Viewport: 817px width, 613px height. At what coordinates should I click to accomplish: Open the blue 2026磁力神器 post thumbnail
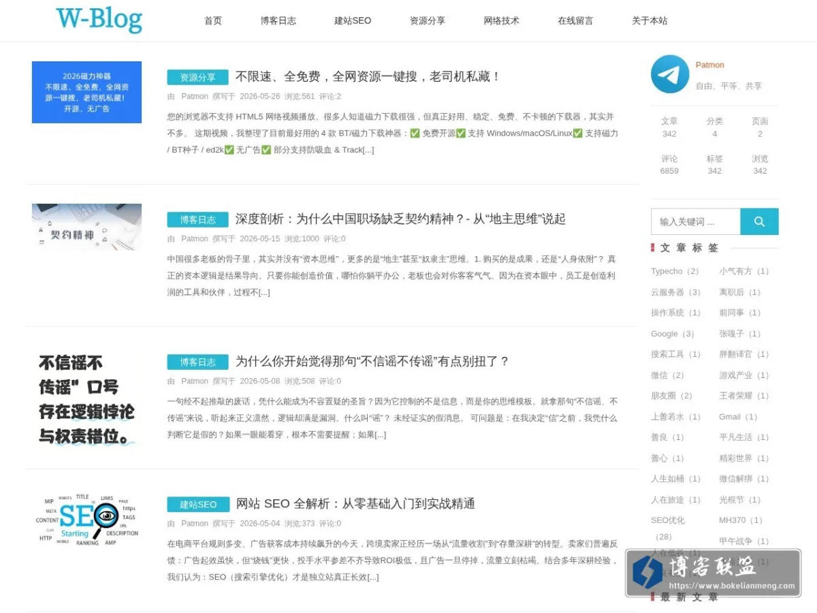(x=86, y=92)
